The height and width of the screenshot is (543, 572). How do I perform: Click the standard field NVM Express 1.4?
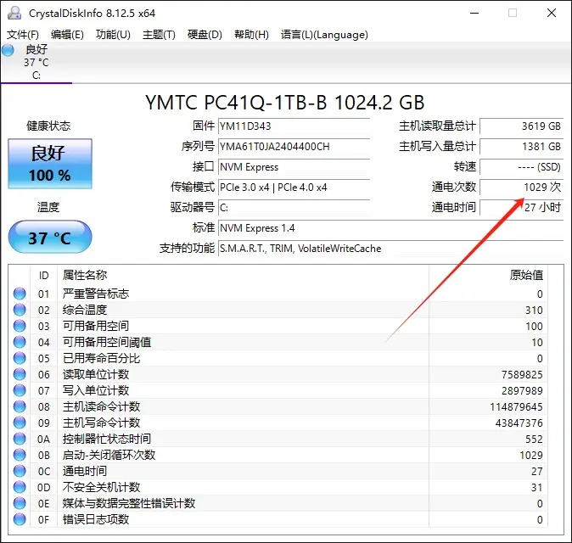(391, 228)
